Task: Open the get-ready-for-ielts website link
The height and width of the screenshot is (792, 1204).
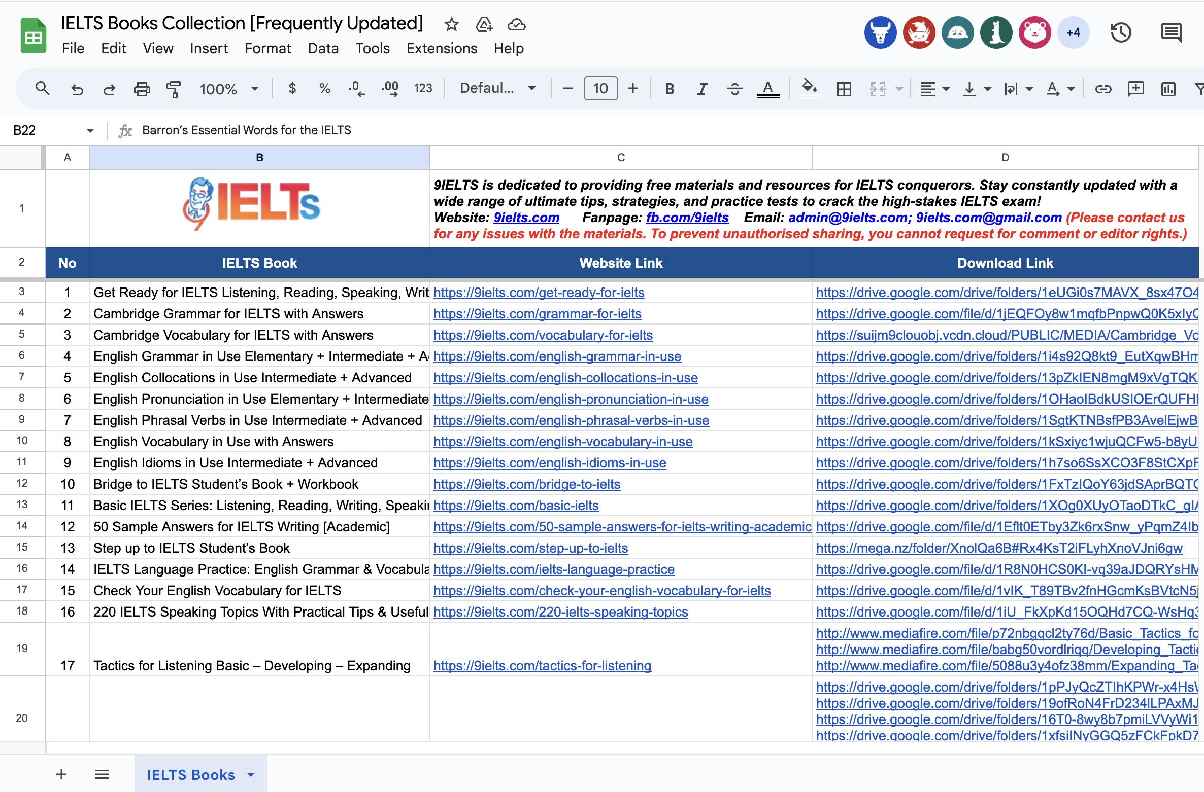Action: pos(539,293)
